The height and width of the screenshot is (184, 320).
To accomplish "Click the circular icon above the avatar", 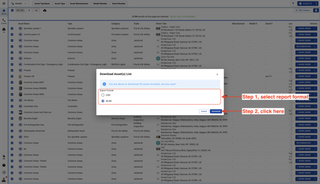I will (4, 173).
